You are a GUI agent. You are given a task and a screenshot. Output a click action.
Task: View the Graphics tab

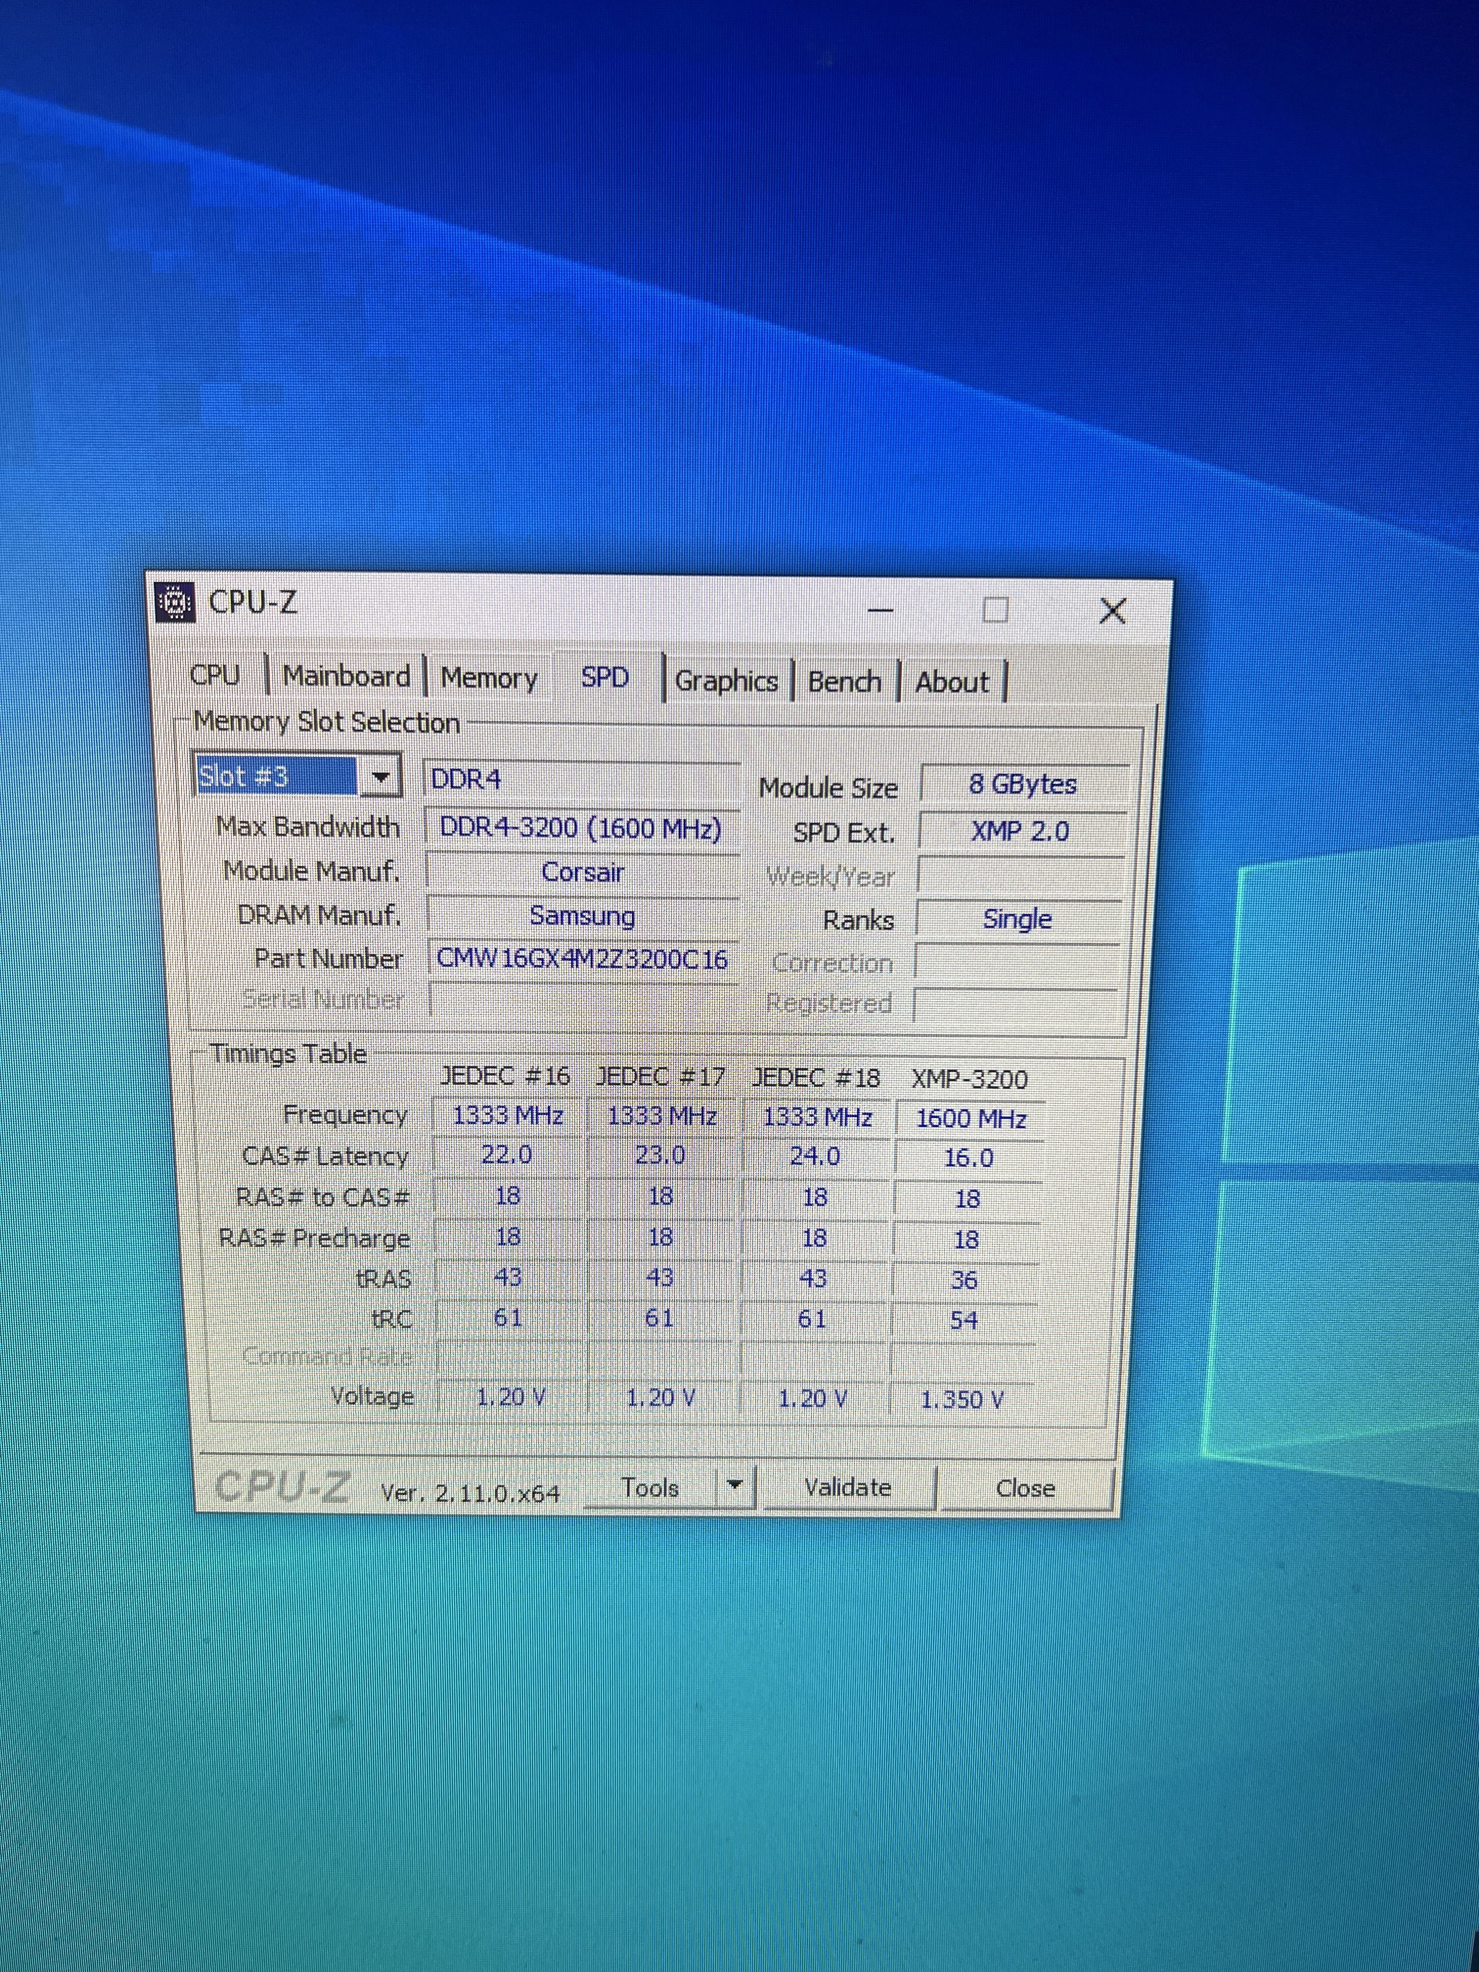(x=726, y=681)
